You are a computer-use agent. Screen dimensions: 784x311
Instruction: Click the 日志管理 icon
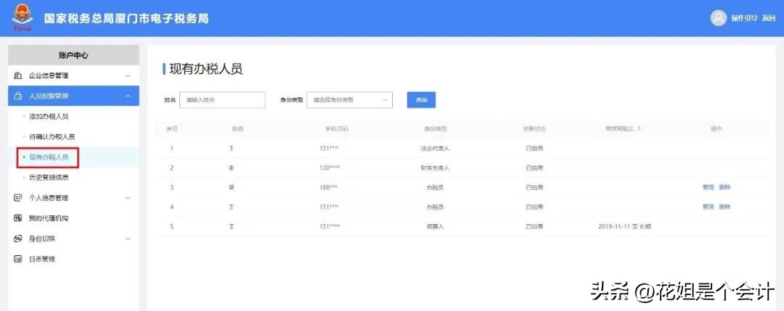(x=18, y=260)
